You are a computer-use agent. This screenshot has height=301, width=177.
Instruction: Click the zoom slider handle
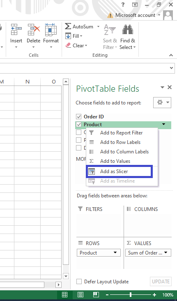tap(131, 295)
